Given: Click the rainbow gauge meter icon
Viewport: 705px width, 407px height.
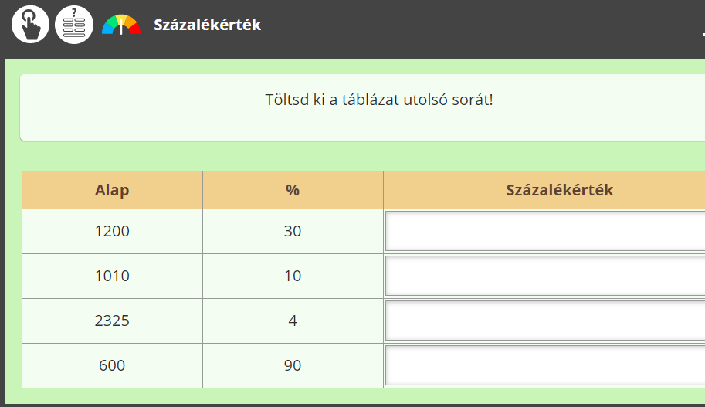Looking at the screenshot, I should 121,25.
